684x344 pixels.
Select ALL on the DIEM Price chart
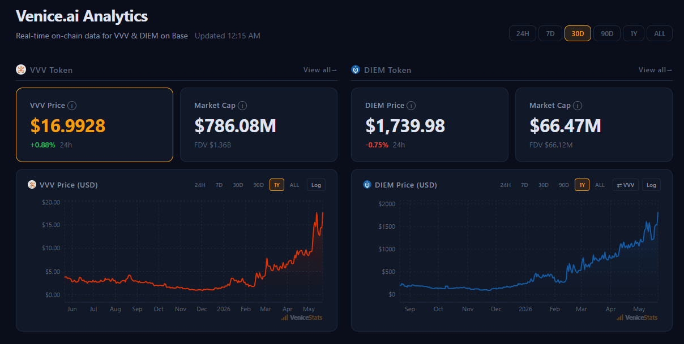coord(600,185)
